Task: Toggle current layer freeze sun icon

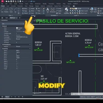Action: (x=72, y=9)
